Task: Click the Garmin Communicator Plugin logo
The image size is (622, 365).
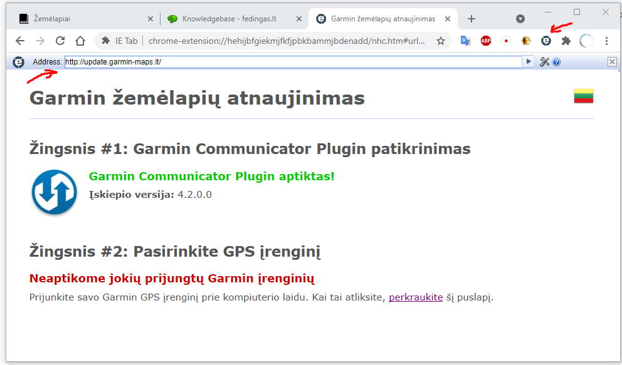Action: coord(55,192)
